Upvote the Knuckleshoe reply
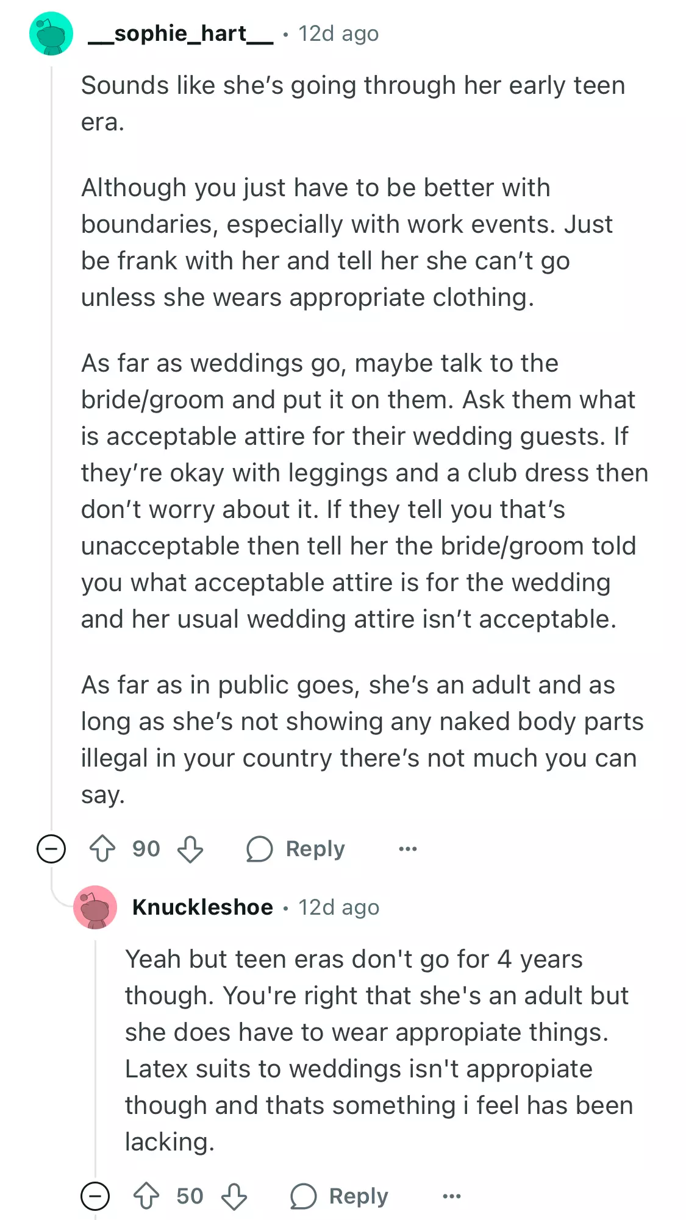 coord(146,1196)
